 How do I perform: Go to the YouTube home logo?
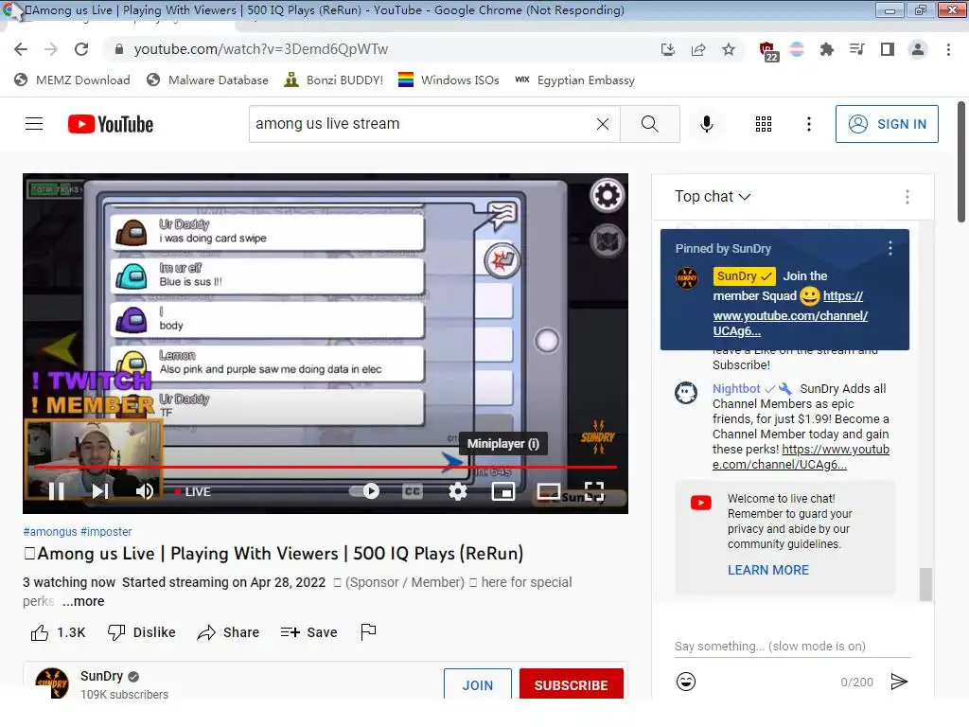111,124
